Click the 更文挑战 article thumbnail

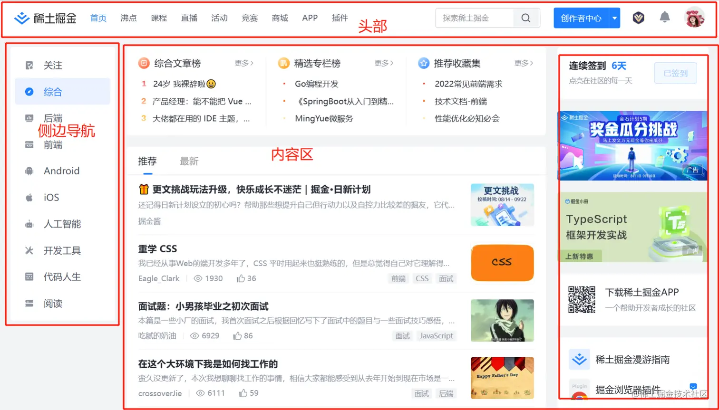click(x=502, y=205)
